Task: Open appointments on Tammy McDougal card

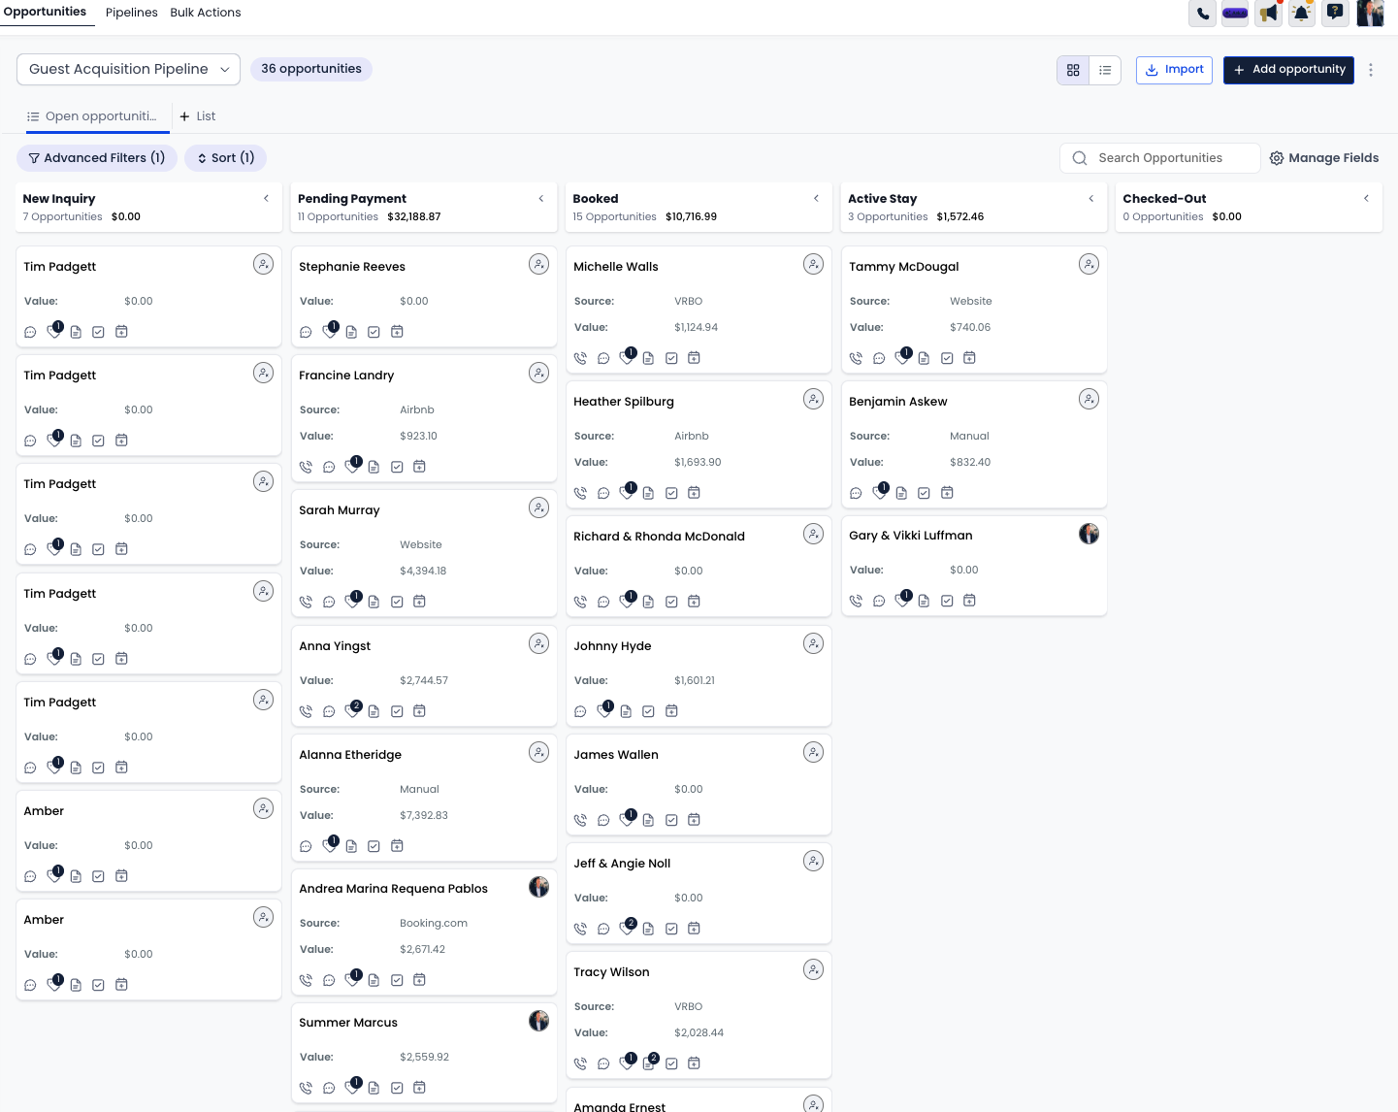Action: point(969,358)
